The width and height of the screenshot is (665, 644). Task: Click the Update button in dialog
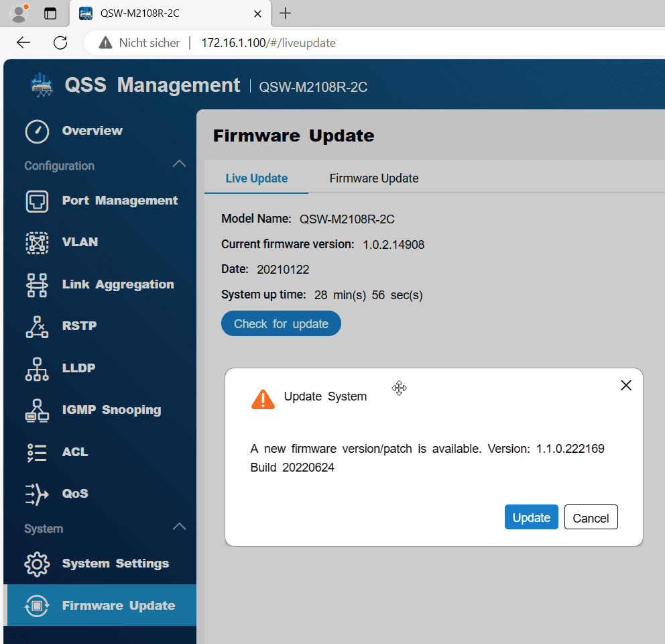click(531, 517)
